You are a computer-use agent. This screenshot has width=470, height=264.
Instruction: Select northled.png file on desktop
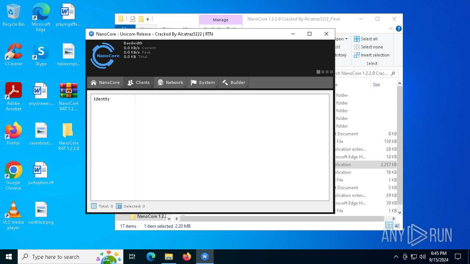click(41, 213)
